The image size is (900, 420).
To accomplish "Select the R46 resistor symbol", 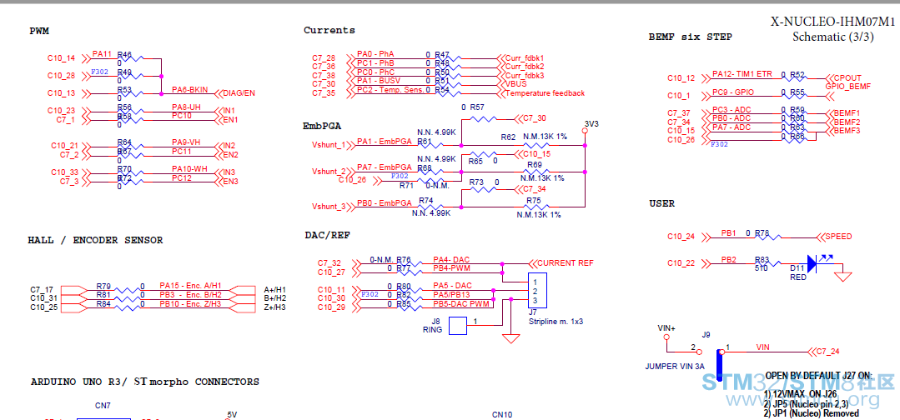I will point(132,58).
